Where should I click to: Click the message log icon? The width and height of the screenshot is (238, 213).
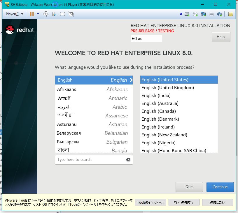[230, 14]
